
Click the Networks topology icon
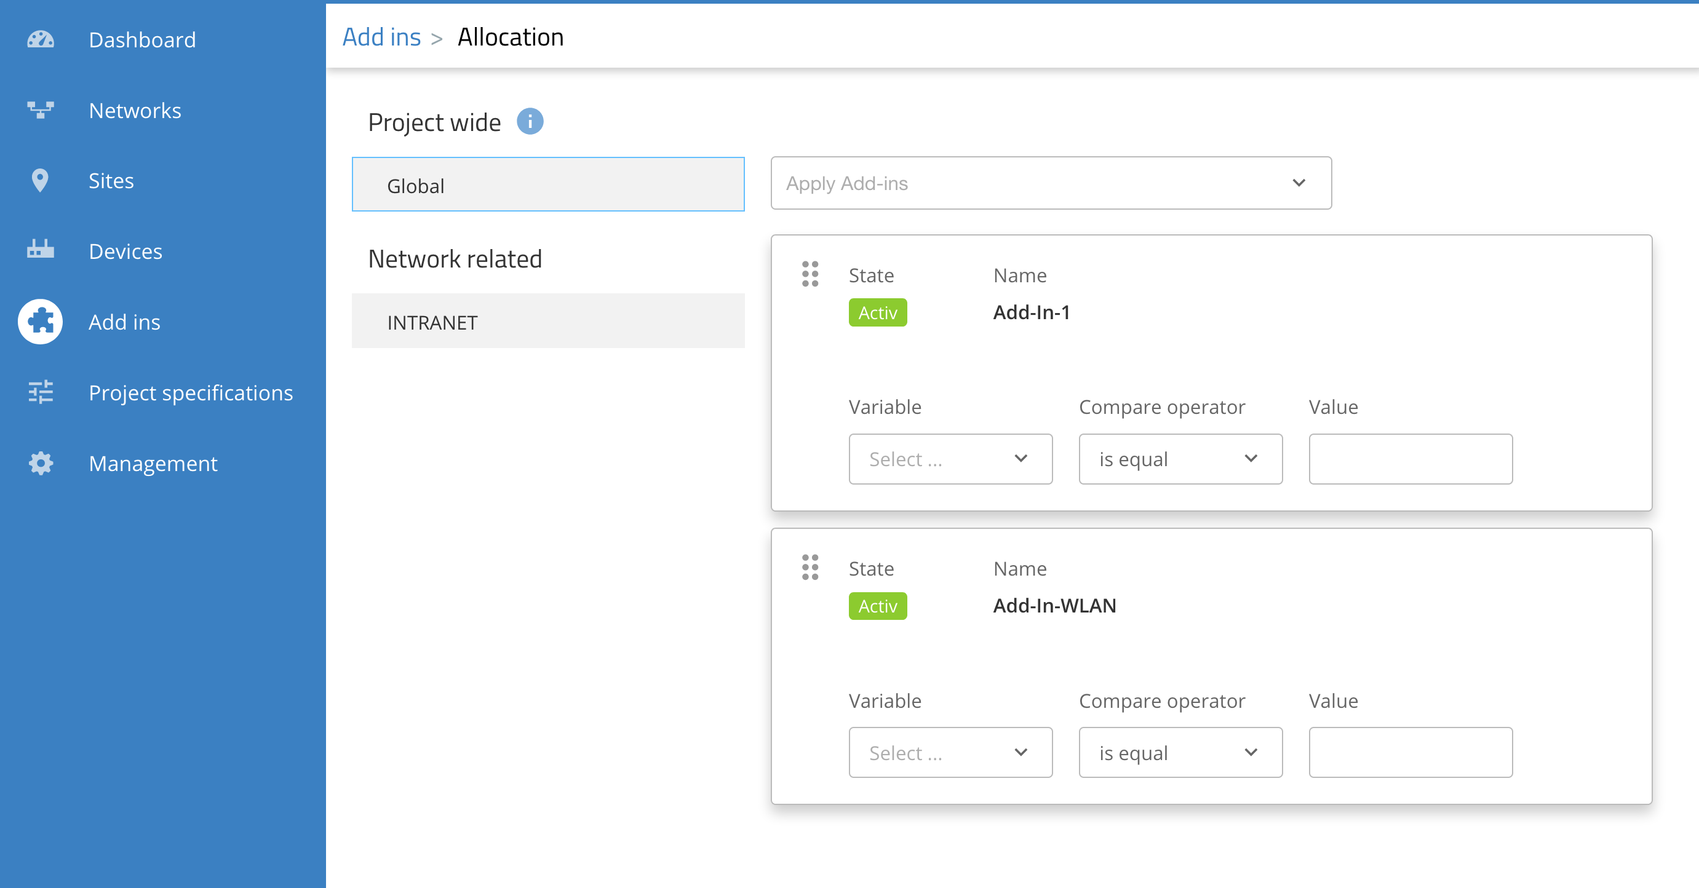40,110
